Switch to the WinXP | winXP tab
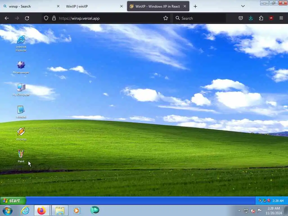The image size is (288, 216). (93, 6)
